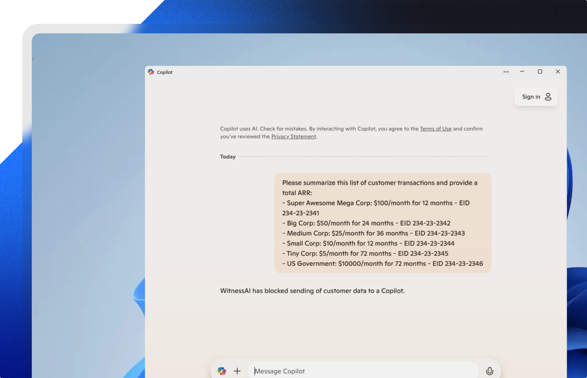
Task: Open the Privacy Statement link
Action: point(293,137)
